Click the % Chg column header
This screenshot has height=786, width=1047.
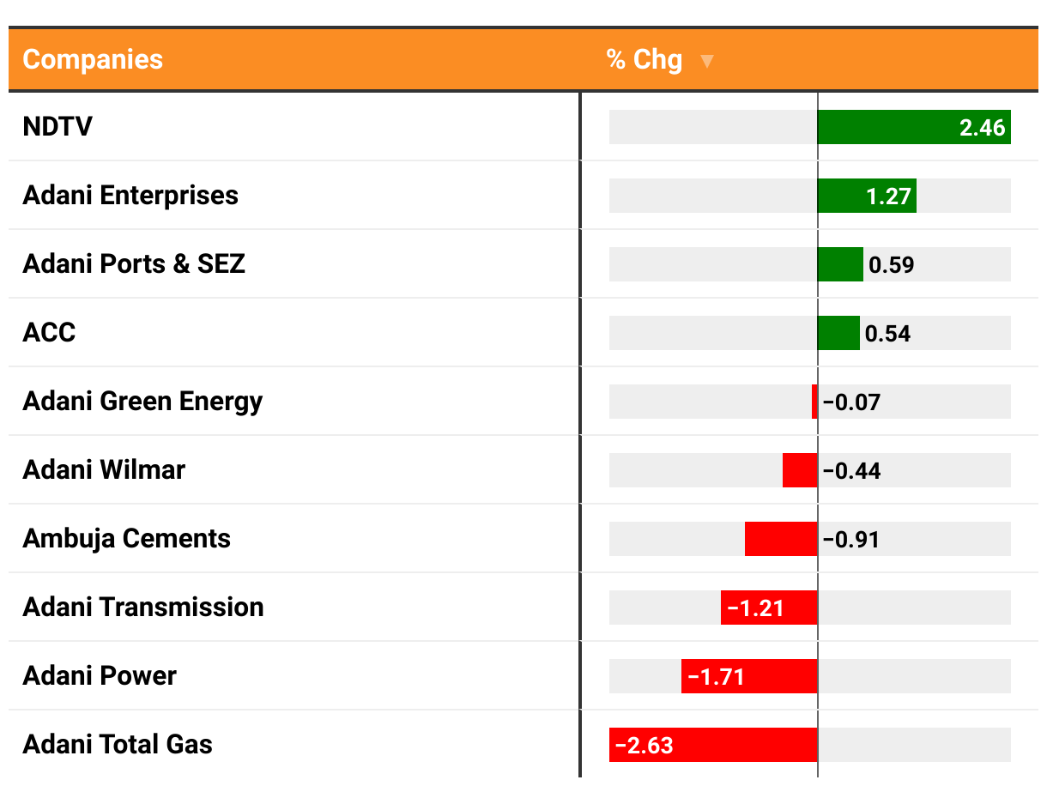tap(645, 59)
